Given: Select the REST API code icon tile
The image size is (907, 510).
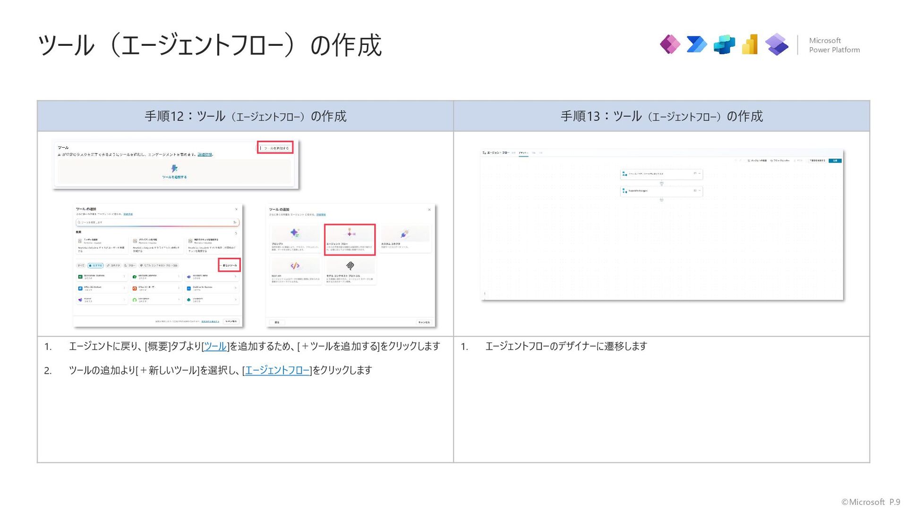Looking at the screenshot, I should 295,266.
